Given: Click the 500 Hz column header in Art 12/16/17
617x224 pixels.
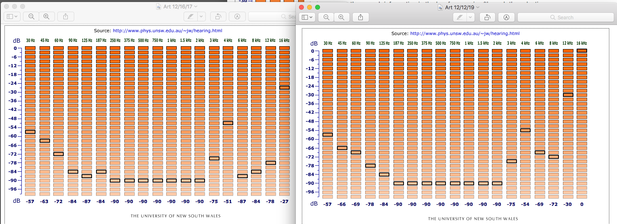Looking at the screenshot, I should click(143, 40).
